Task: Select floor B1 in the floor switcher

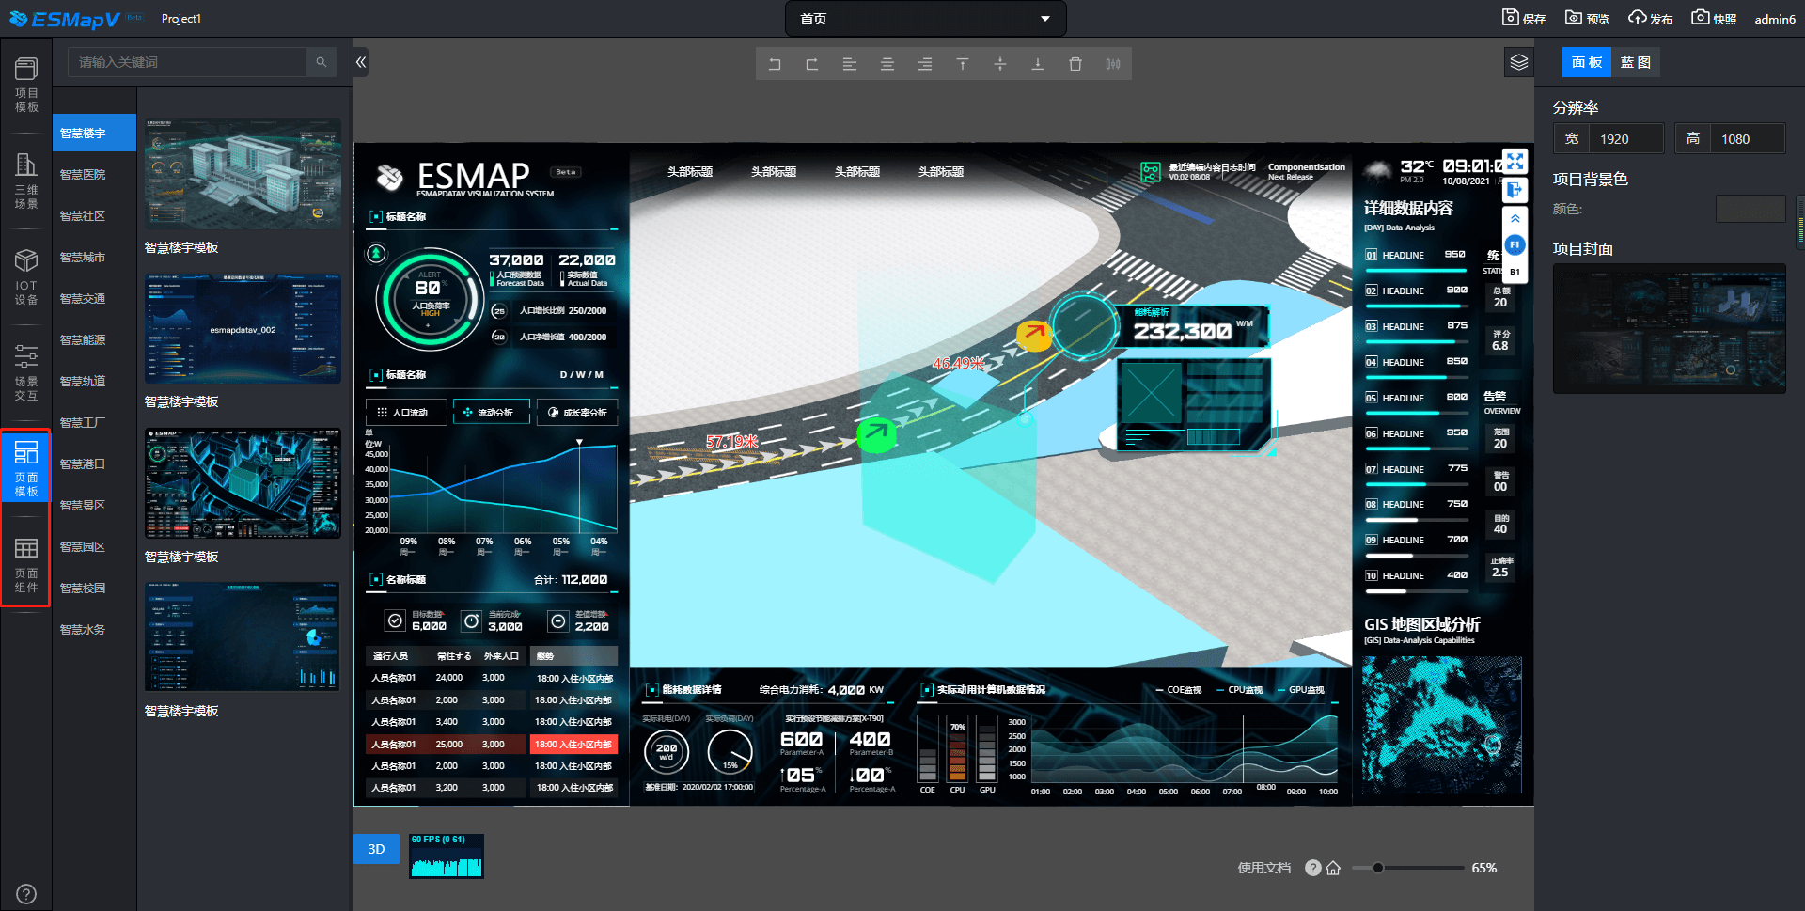Action: pyautogui.click(x=1515, y=272)
